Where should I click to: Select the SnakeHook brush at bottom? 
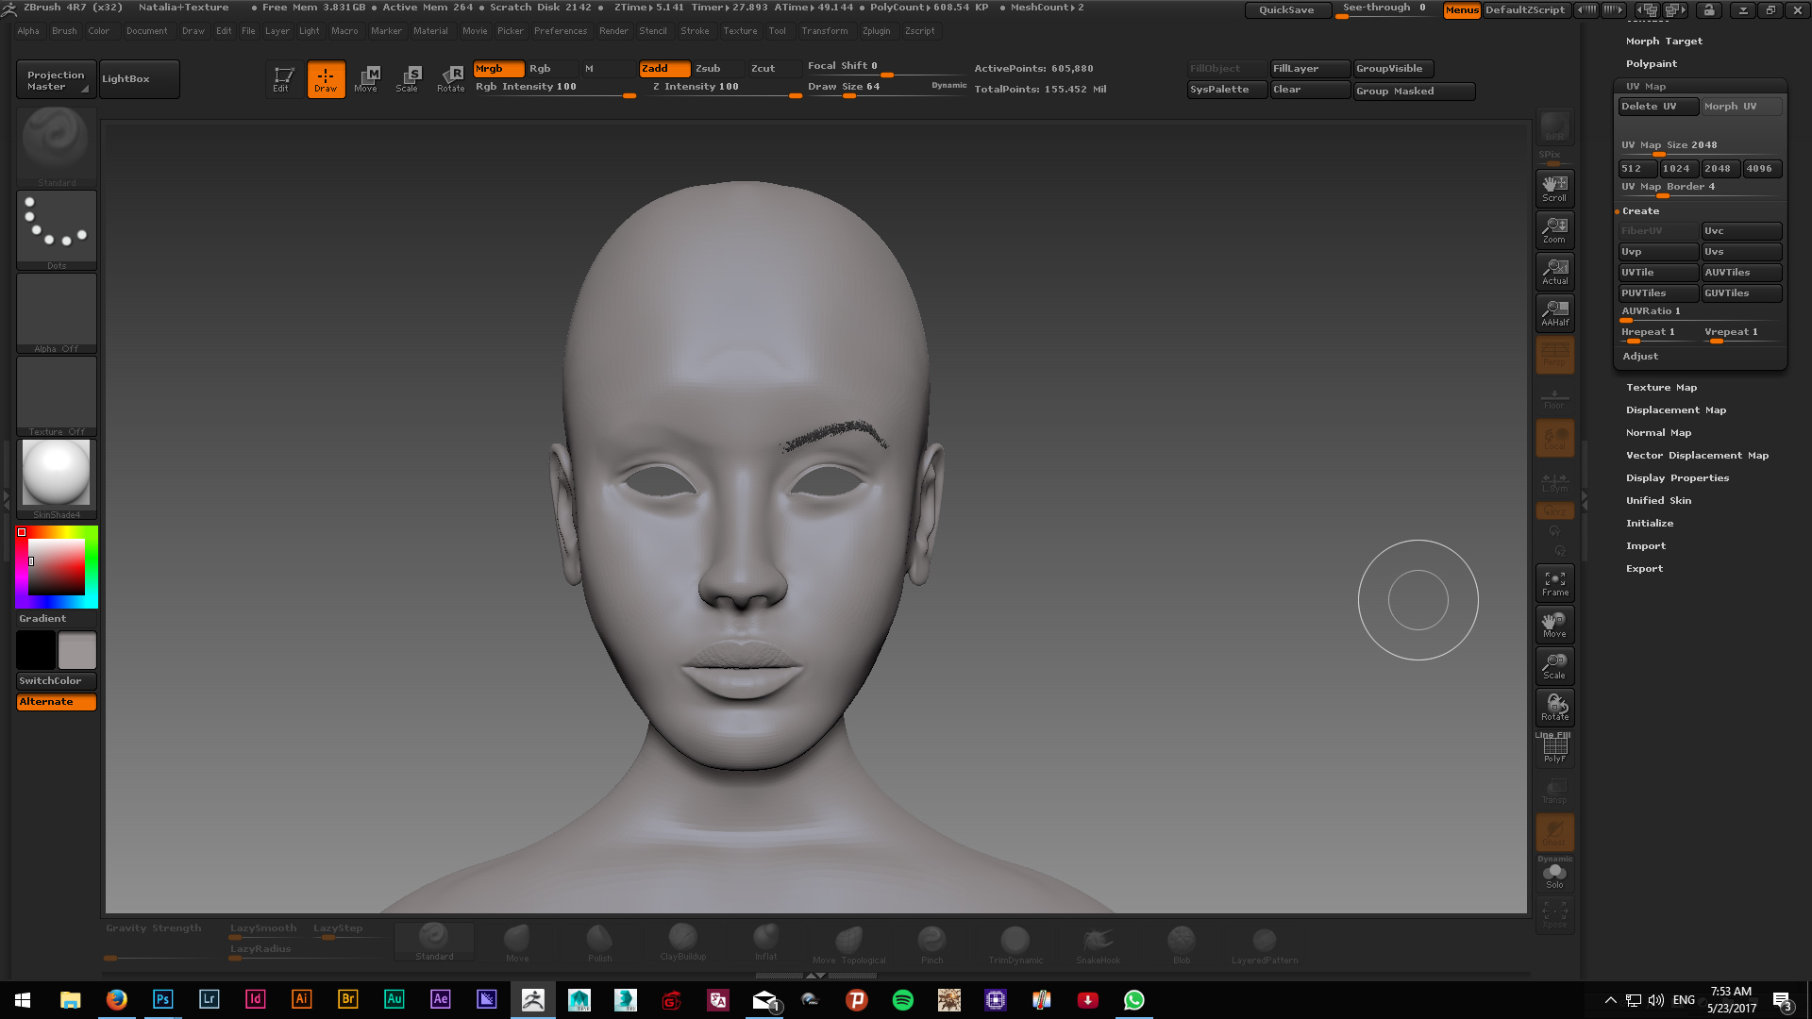coord(1098,943)
